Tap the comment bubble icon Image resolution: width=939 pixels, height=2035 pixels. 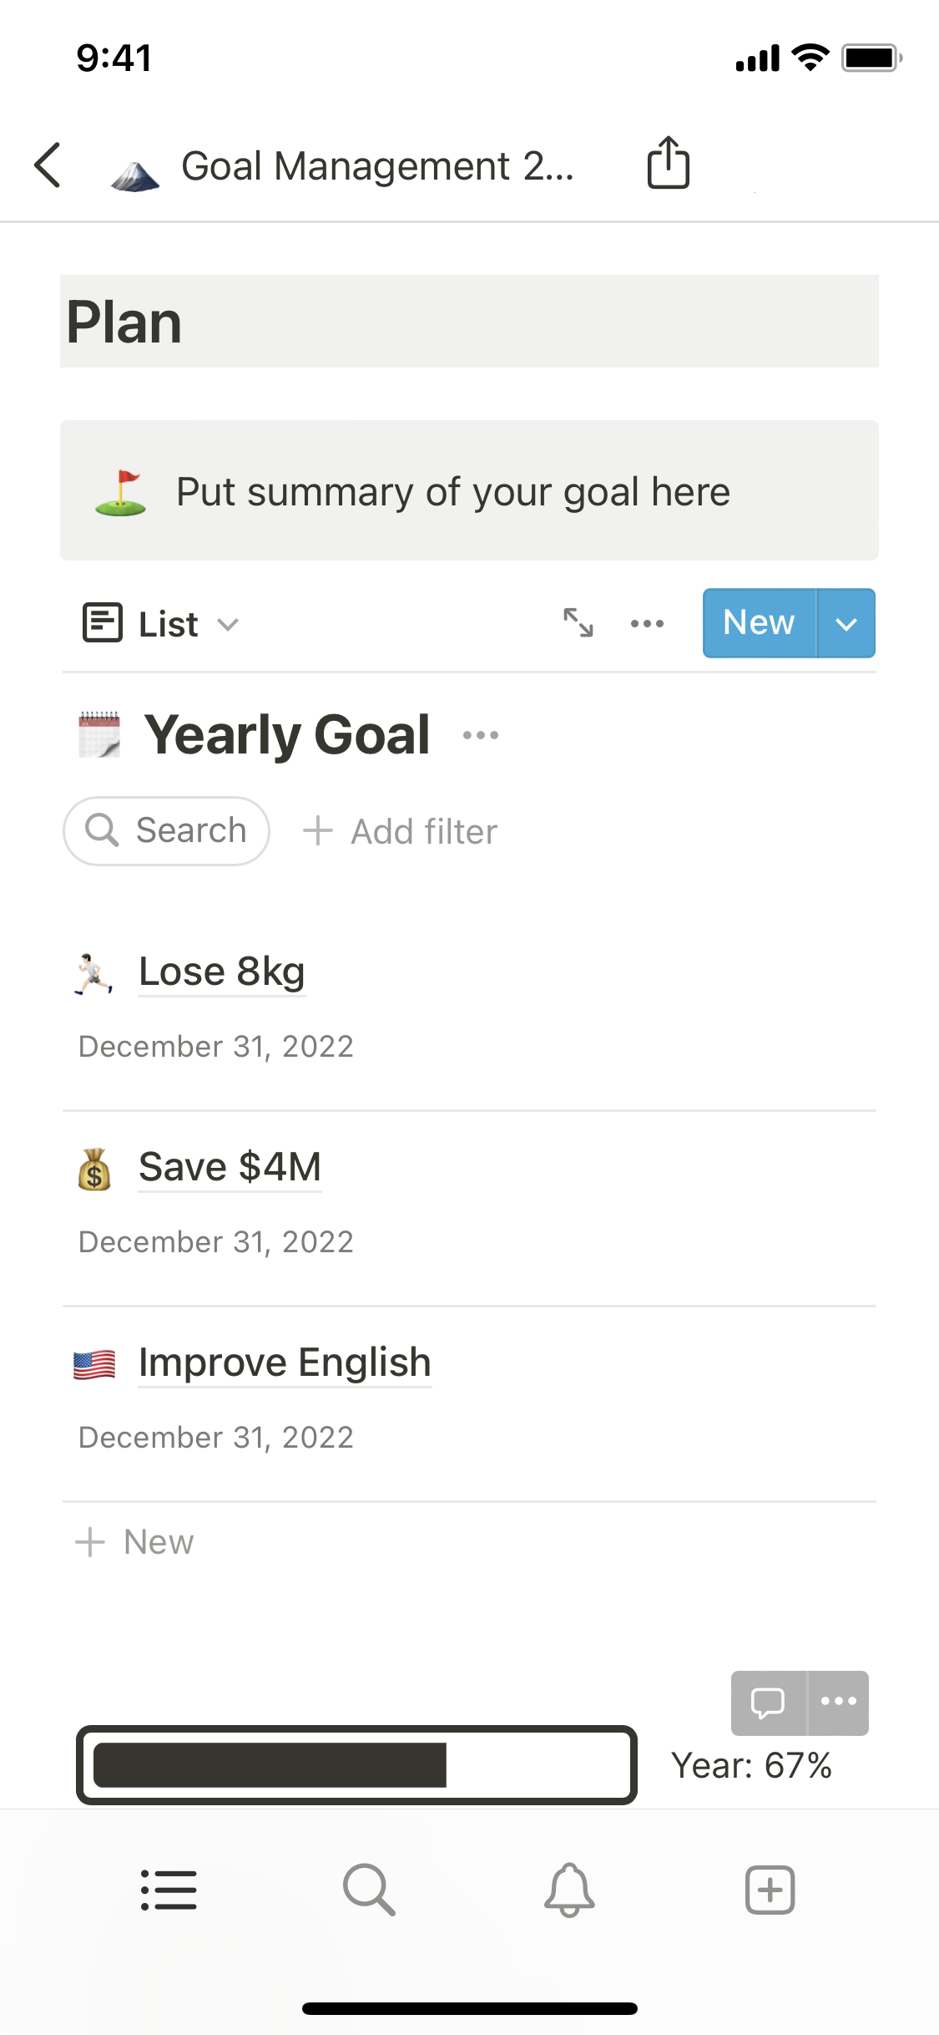768,1703
